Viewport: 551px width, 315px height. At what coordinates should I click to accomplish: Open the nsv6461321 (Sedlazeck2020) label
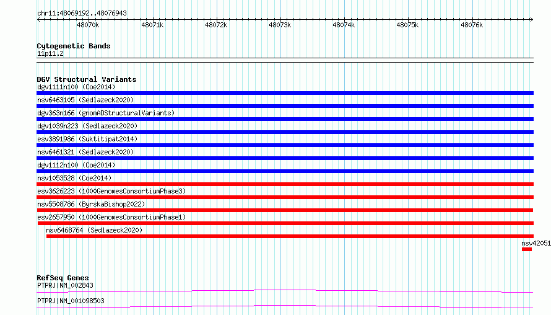(x=85, y=152)
